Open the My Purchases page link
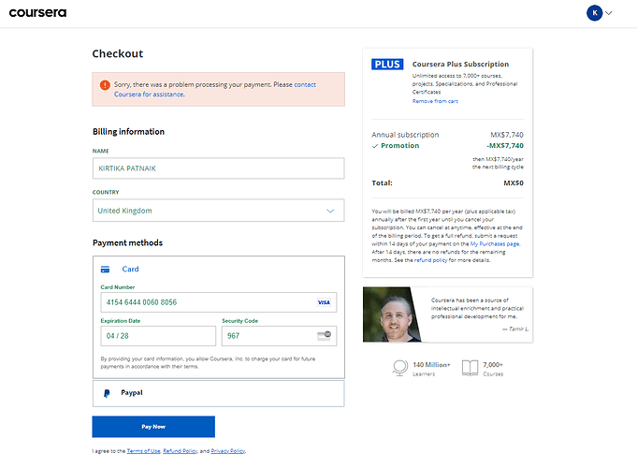 (x=495, y=244)
